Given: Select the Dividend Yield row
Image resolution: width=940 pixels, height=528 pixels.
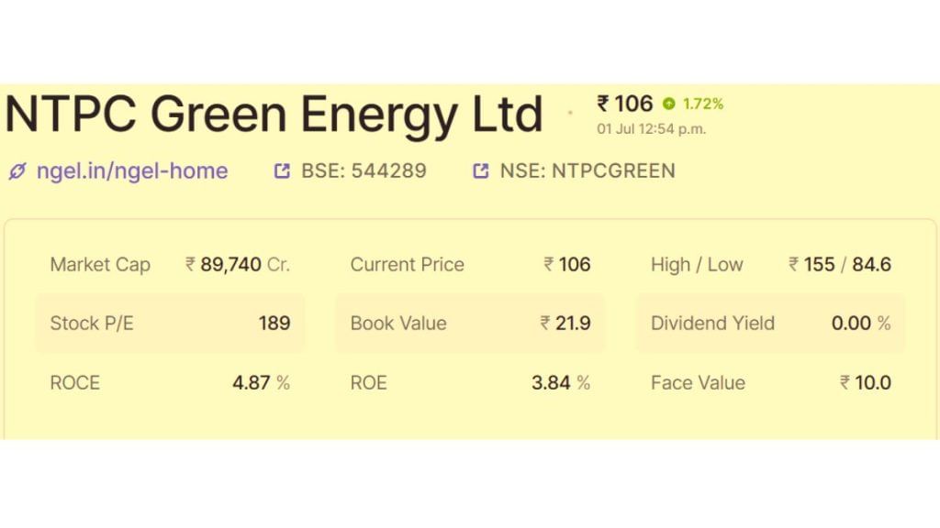Looking at the screenshot, I should click(x=771, y=324).
